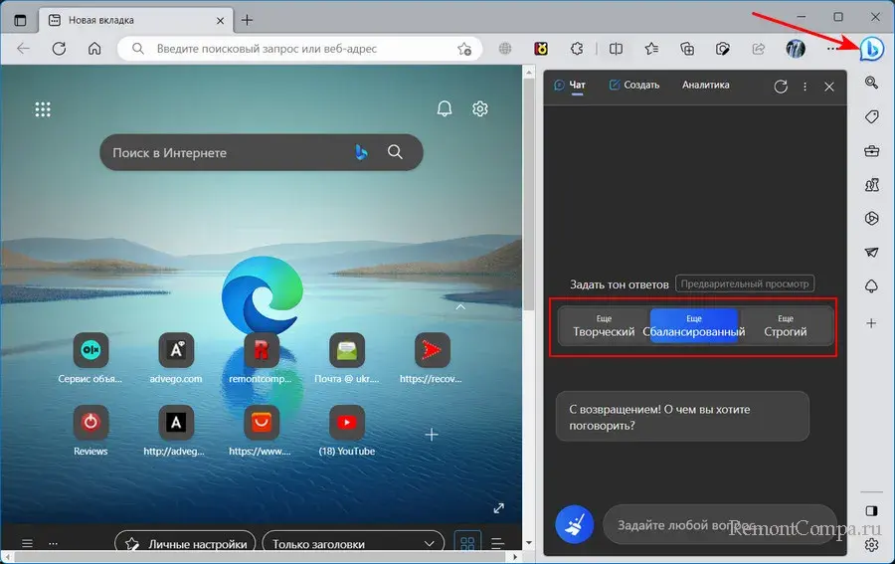Open page notifications bell icon

point(445,108)
